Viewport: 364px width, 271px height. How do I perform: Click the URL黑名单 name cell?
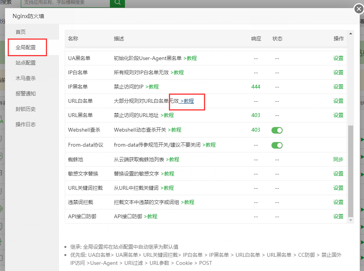pos(80,115)
